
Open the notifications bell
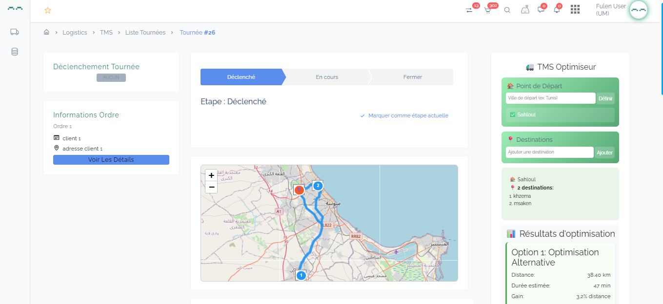(557, 10)
